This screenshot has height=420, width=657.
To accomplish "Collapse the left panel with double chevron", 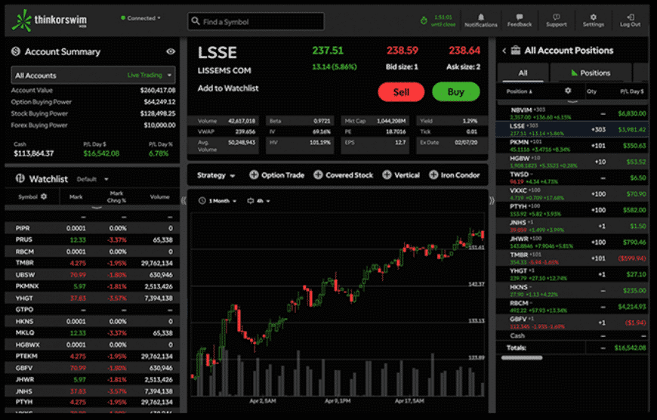I will tap(184, 201).
